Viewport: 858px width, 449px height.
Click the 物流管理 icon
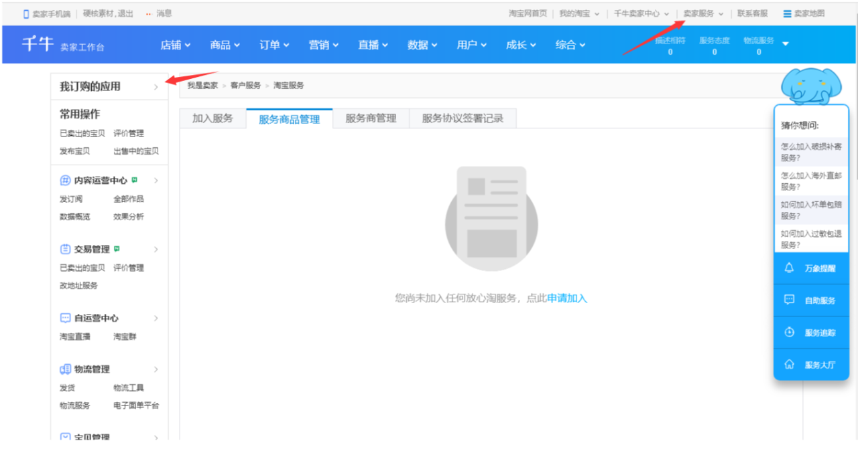[x=65, y=369]
